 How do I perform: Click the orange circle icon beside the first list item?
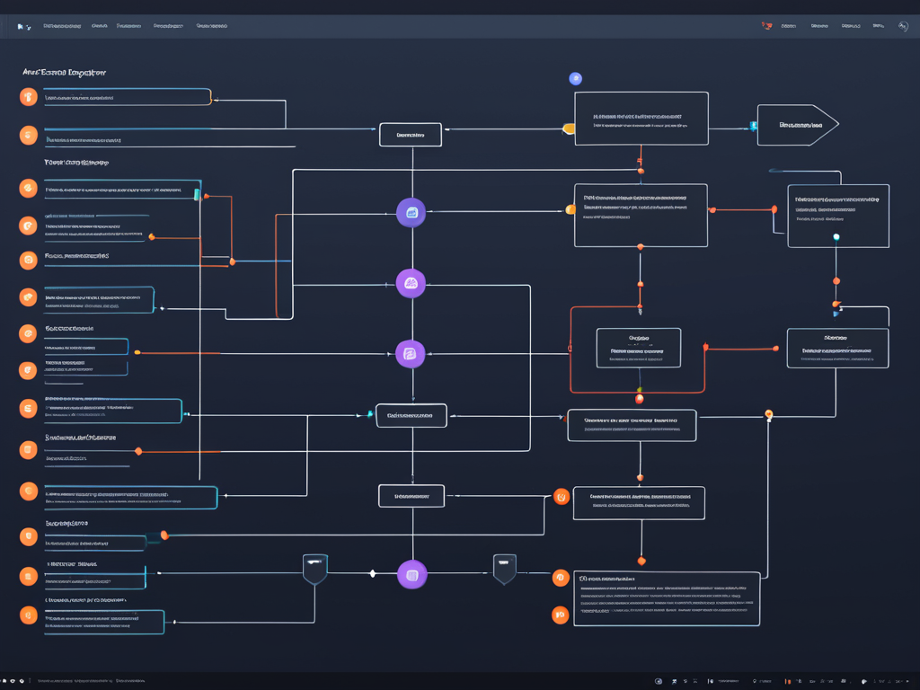point(29,97)
